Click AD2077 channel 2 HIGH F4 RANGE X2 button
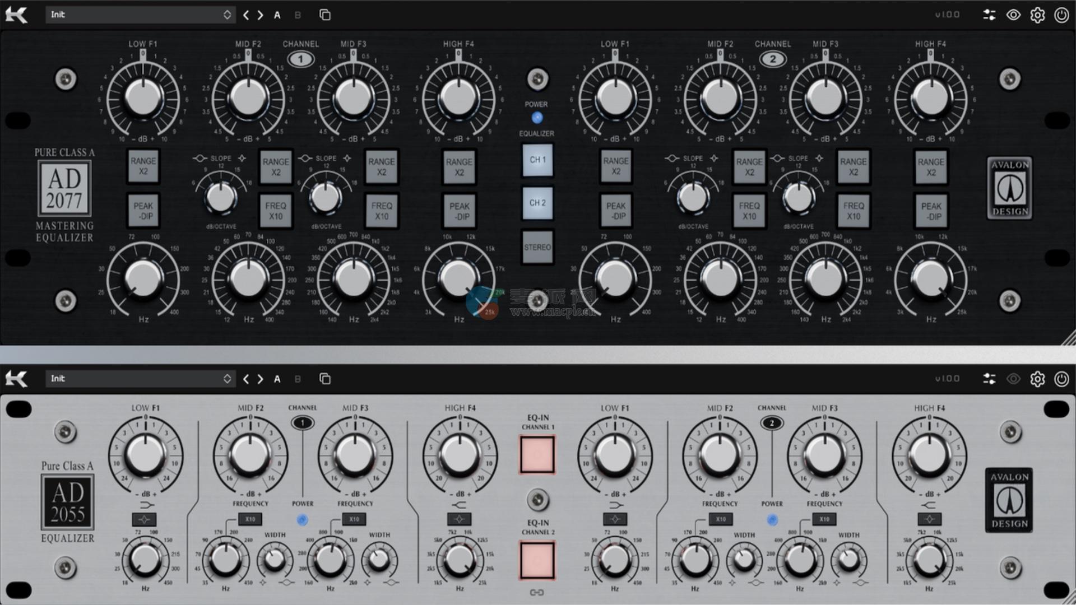Viewport: 1076px width, 605px height. (x=931, y=167)
